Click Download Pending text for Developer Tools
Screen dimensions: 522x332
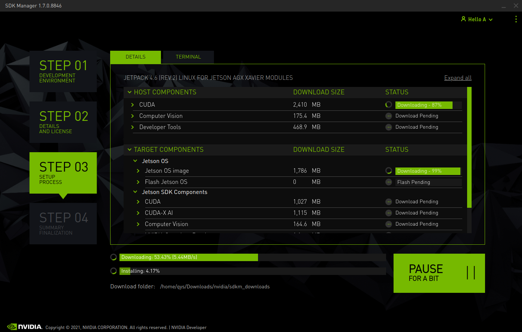point(417,127)
